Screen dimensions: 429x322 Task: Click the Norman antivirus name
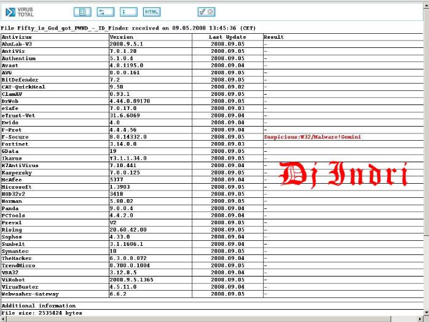coord(12,201)
